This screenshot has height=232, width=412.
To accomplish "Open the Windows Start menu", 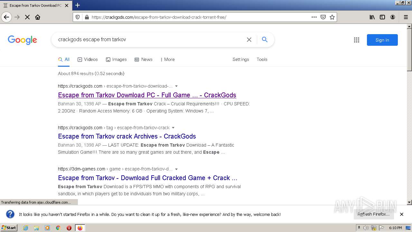I will click(x=9, y=228).
